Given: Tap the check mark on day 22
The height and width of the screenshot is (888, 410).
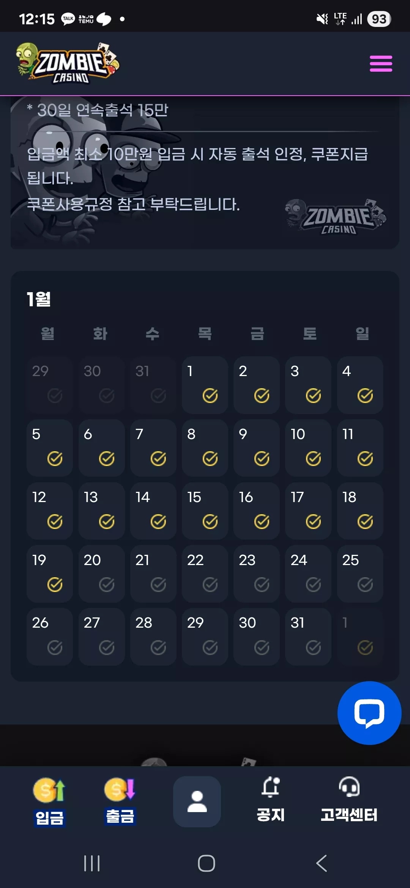Looking at the screenshot, I should pos(210,585).
